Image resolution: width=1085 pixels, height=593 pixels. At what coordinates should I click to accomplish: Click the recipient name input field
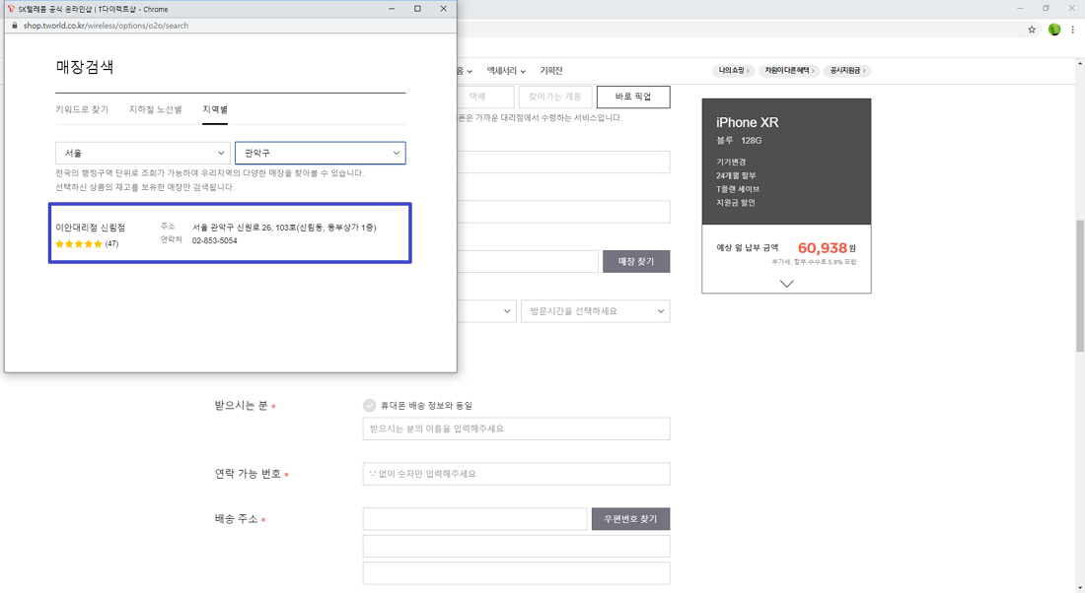[516, 428]
